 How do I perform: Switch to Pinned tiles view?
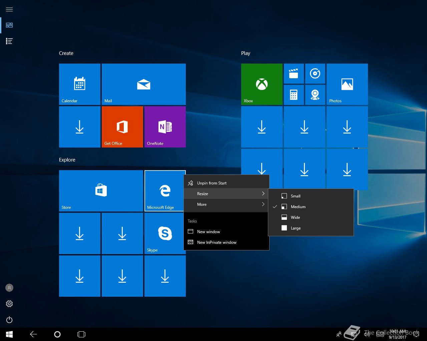point(9,25)
